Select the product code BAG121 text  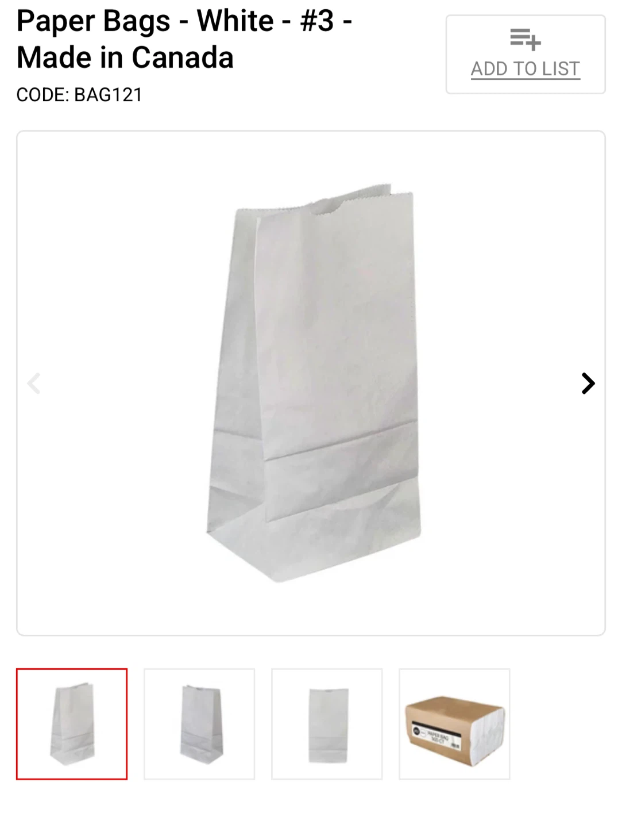[109, 95]
